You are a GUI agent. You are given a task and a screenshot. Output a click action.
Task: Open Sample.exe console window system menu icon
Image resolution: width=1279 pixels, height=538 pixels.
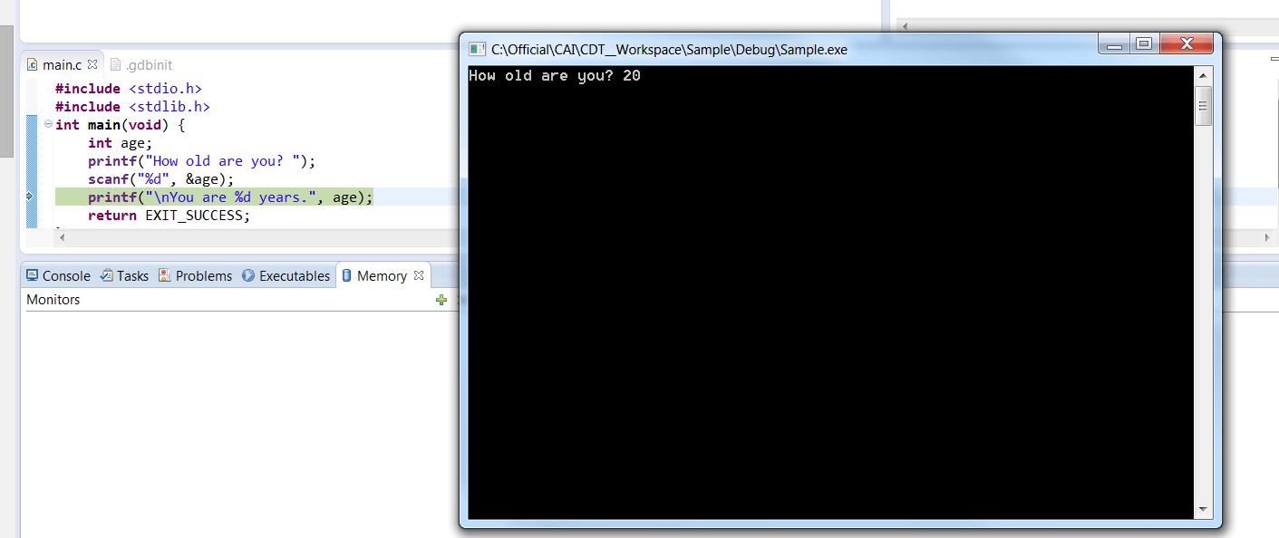(477, 49)
